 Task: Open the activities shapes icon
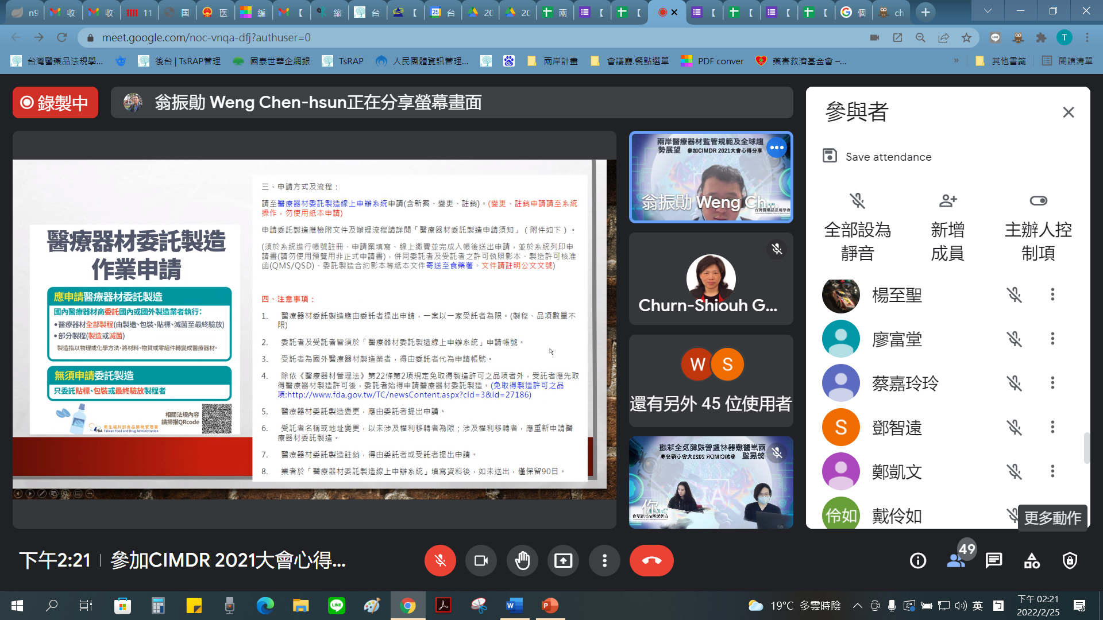(x=1032, y=560)
